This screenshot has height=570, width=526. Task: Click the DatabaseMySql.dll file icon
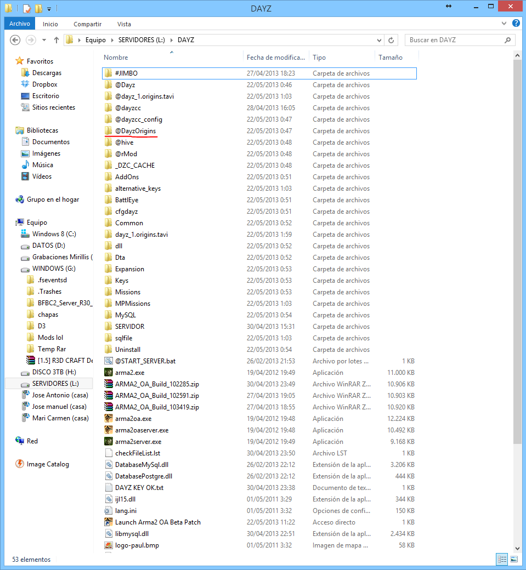coord(109,464)
